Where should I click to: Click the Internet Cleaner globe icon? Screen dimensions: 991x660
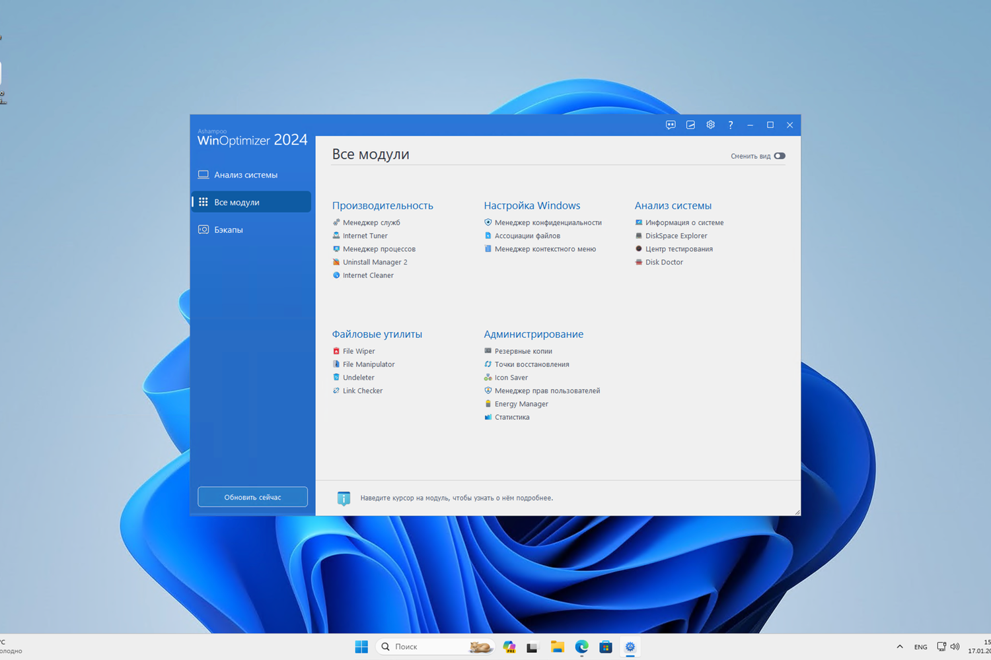coord(336,275)
